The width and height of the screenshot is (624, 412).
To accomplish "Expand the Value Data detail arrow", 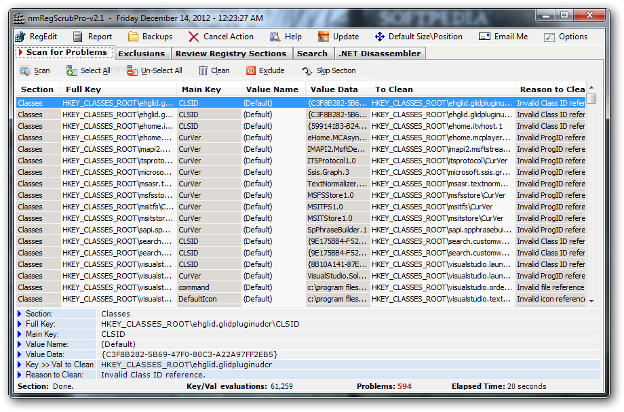I will click(20, 354).
